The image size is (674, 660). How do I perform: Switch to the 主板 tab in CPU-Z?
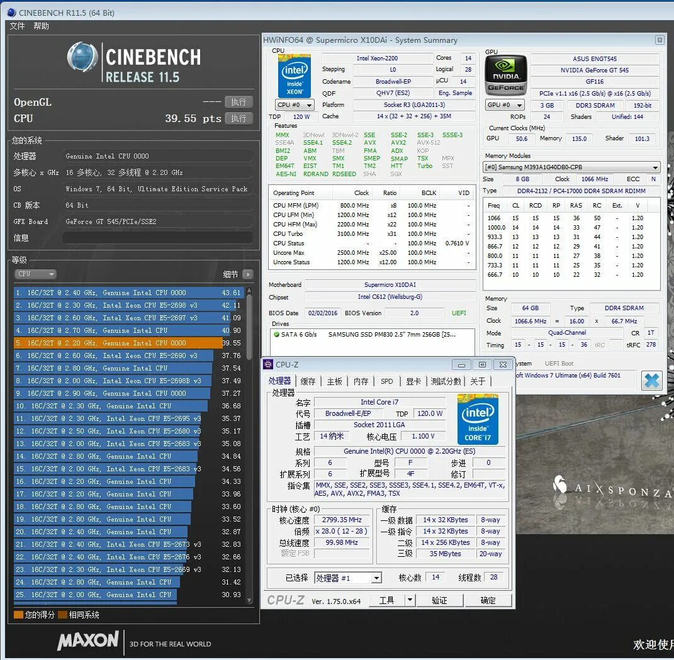tap(334, 381)
